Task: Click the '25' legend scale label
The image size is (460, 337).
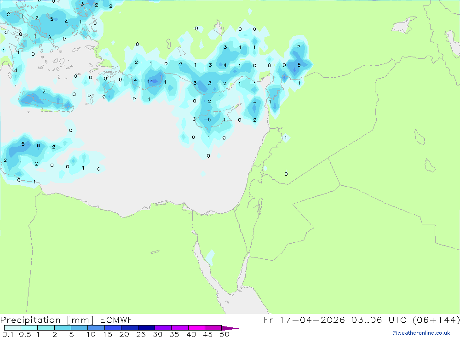Action: [x=141, y=334]
